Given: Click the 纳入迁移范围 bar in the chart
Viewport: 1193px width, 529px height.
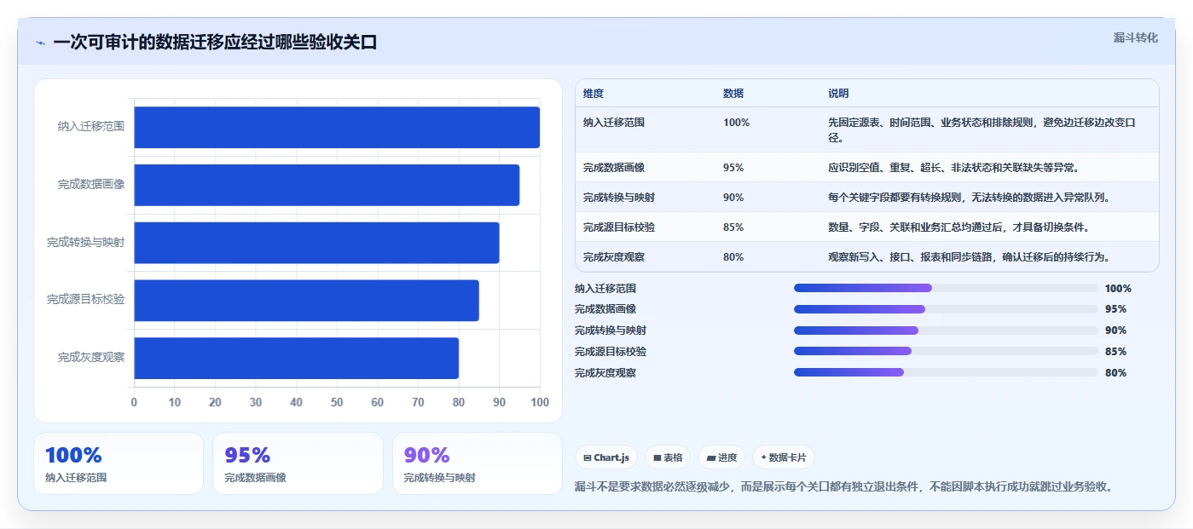Looking at the screenshot, I should (337, 127).
